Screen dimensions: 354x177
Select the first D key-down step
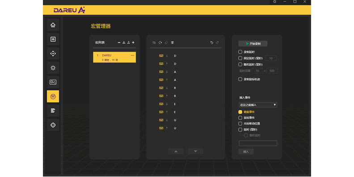(185, 56)
